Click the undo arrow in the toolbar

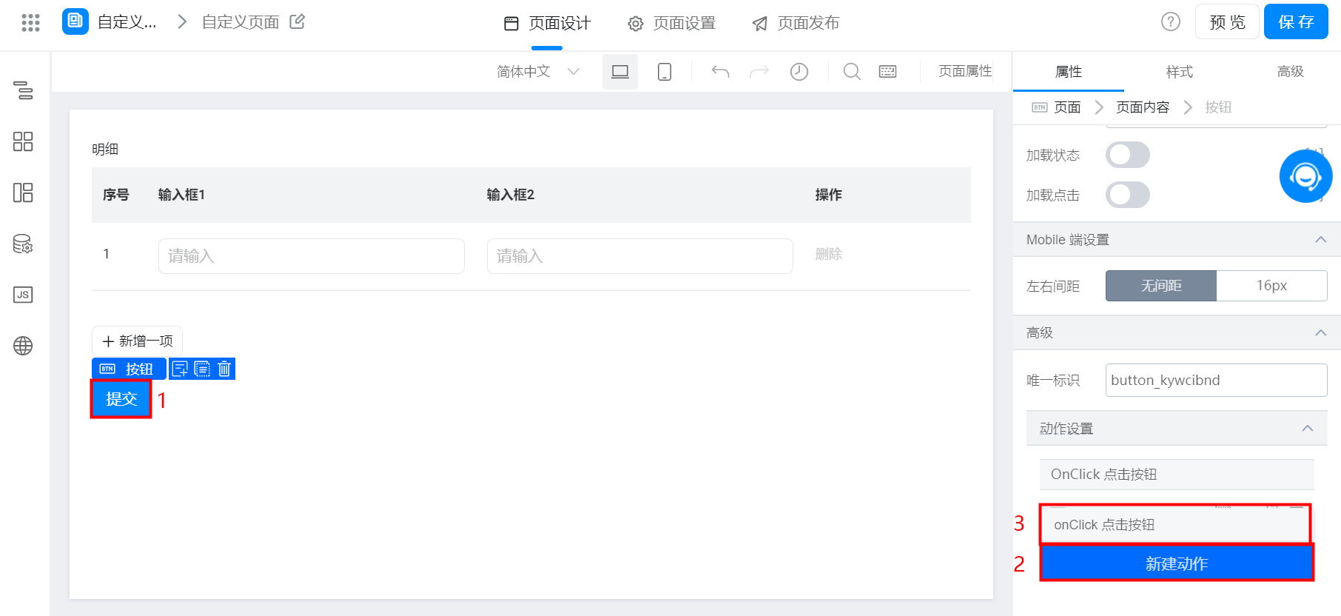click(x=720, y=72)
